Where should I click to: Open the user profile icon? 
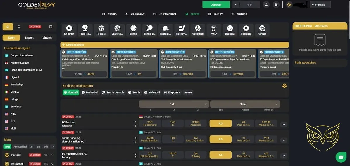point(266,5)
